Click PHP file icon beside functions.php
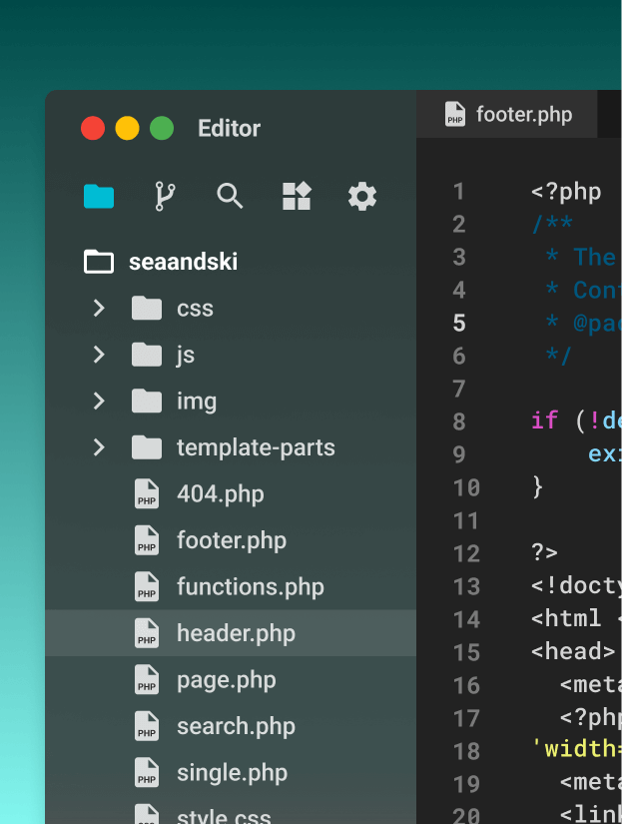Screen dimensions: 622x824 147,586
